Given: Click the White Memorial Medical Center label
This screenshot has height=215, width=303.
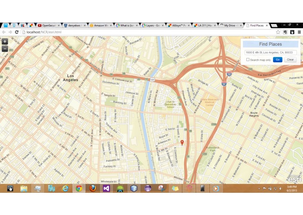Looking at the screenshot, I should tap(209, 102).
